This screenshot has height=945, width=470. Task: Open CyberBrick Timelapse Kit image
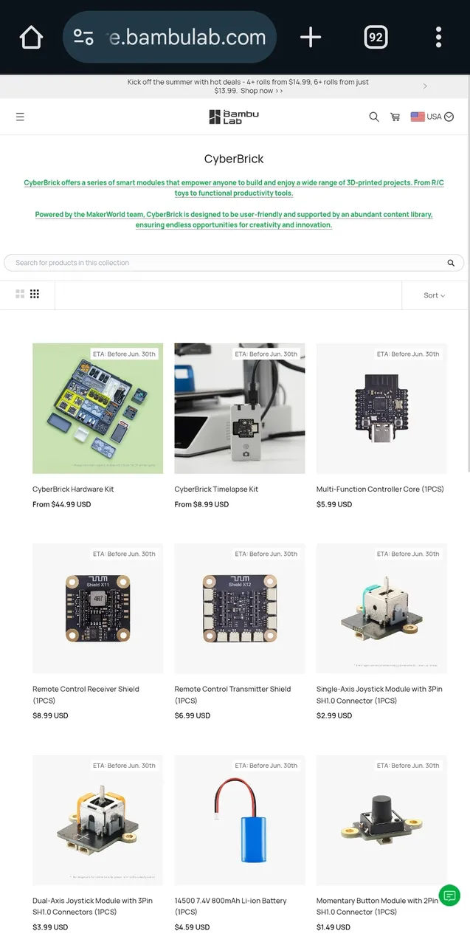[x=240, y=408]
